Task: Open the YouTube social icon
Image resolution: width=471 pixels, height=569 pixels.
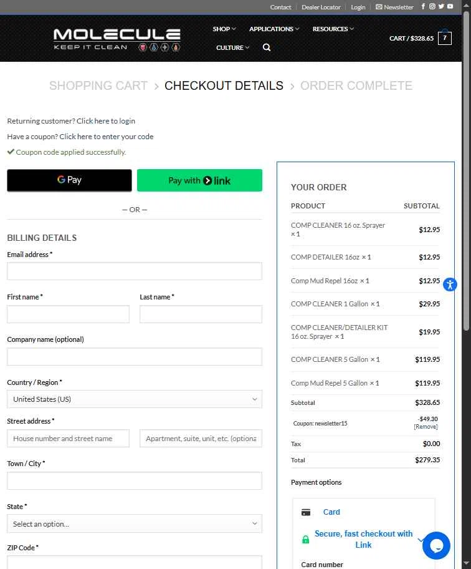Action: pos(450,6)
